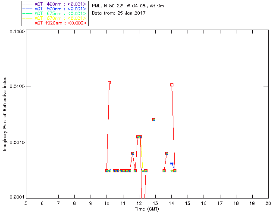The width and height of the screenshot is (276, 220).
Task: Select the data marker at 0.0006 near 13.7 GMT
Action: click(166, 154)
